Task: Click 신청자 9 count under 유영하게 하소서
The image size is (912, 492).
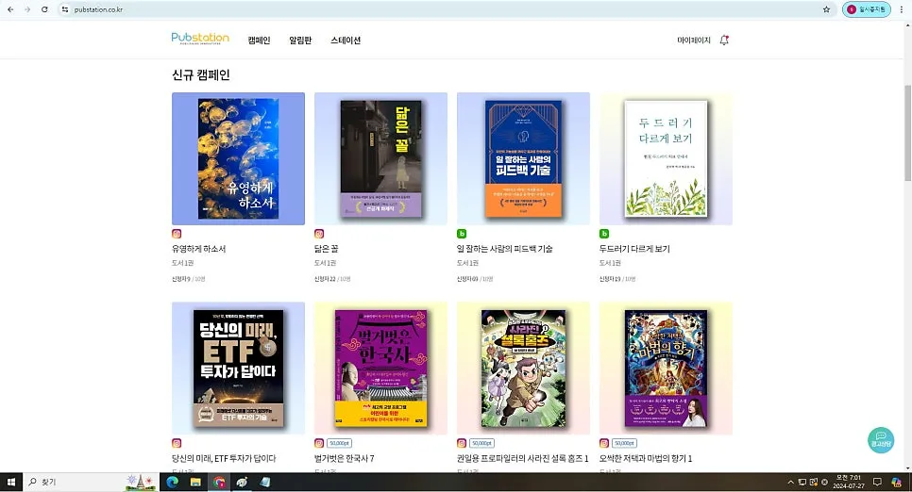Action: 188,279
